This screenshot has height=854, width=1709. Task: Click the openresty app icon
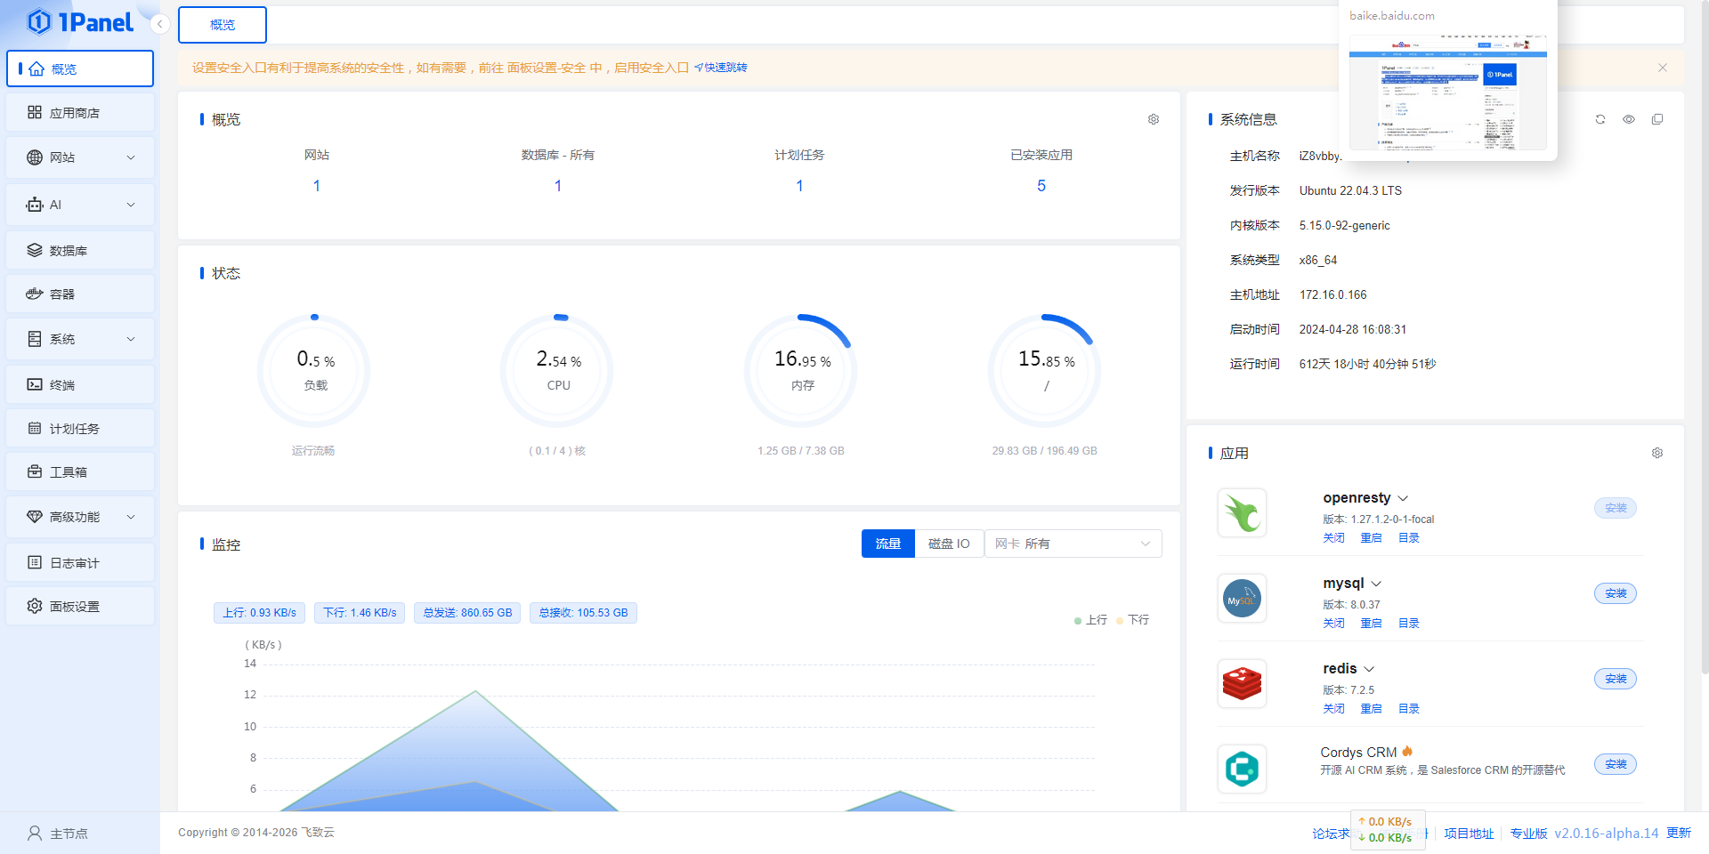pyautogui.click(x=1242, y=513)
